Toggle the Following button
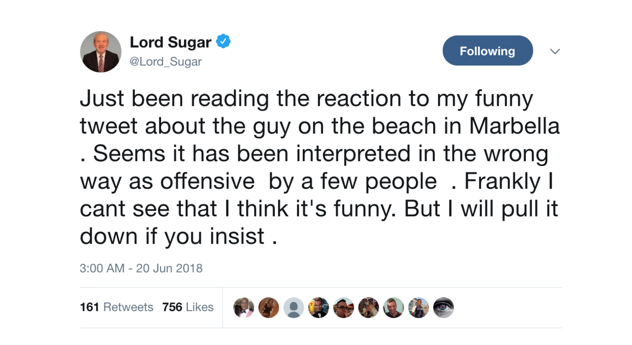Image resolution: width=632 pixels, height=345 pixels. pyautogui.click(x=487, y=51)
